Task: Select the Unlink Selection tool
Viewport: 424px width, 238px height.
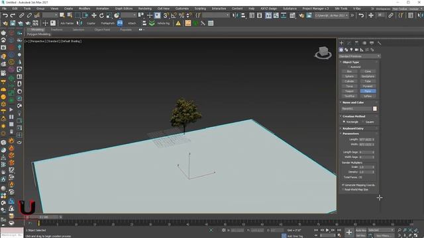Action: coord(29,15)
